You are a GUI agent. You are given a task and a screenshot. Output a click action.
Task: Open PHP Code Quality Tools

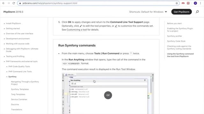[x=19, y=66]
